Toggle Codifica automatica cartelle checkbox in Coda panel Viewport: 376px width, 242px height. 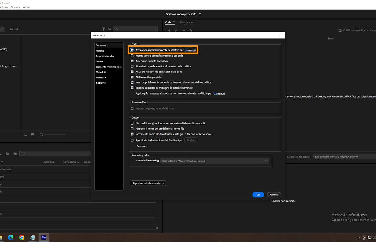click(340, 30)
